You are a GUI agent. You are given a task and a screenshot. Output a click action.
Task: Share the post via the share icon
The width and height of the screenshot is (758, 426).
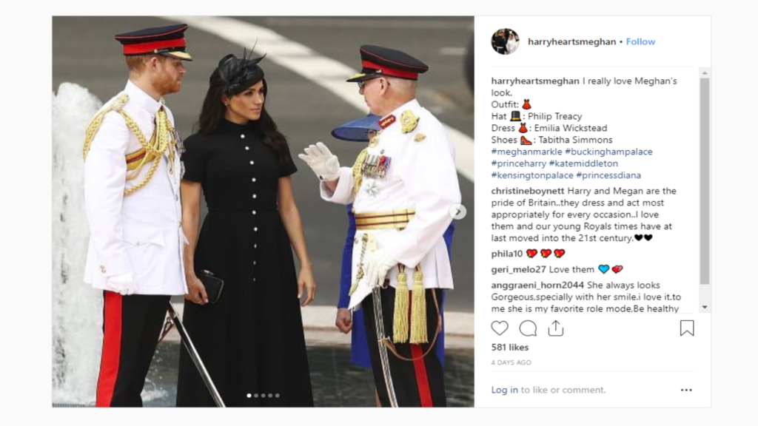[556, 328]
